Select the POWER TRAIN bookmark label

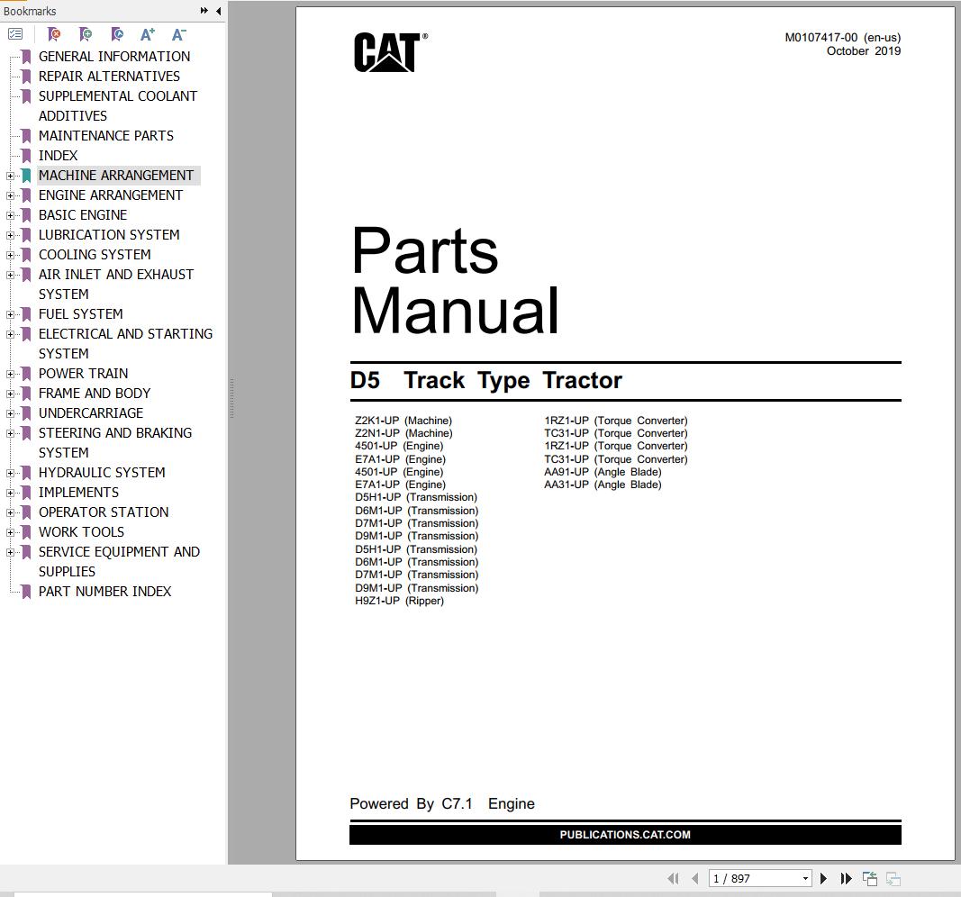click(84, 373)
